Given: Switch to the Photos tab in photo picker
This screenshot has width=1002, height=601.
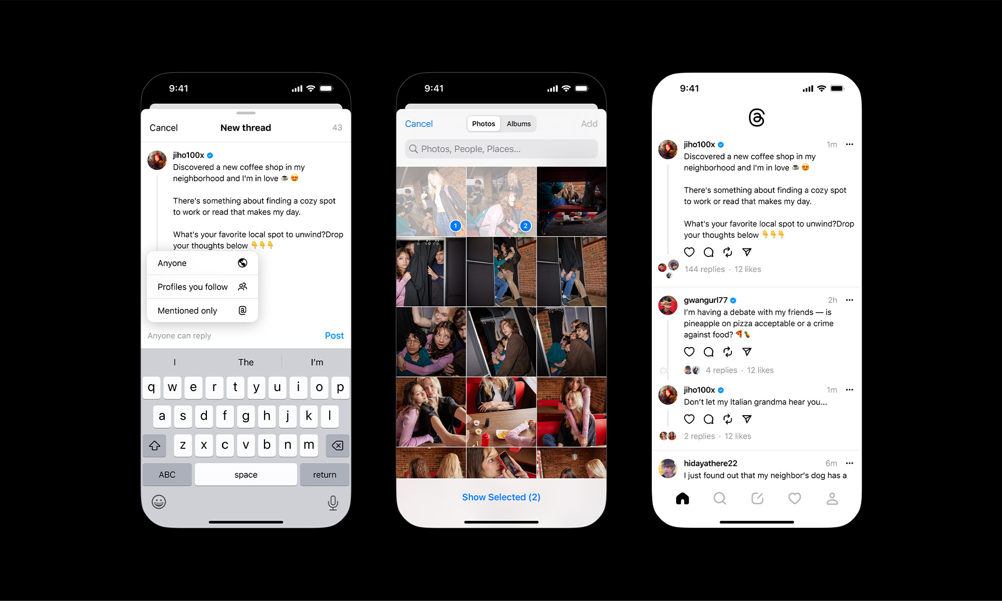Looking at the screenshot, I should [484, 124].
